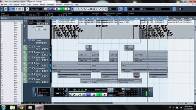Click the transport panel Record button
The width and height of the screenshot is (196, 110).
pyautogui.click(x=105, y=95)
